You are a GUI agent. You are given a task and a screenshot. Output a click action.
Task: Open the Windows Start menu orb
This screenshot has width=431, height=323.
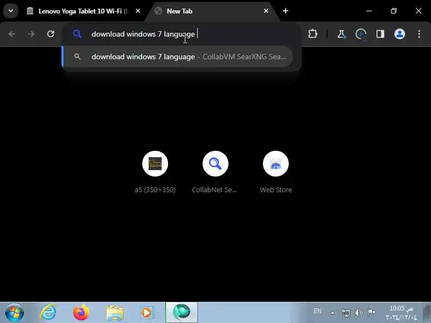(x=15, y=313)
